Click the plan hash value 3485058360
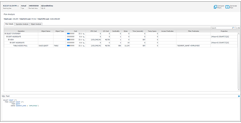This screenshot has height=123, width=241. pyautogui.click(x=34, y=6)
